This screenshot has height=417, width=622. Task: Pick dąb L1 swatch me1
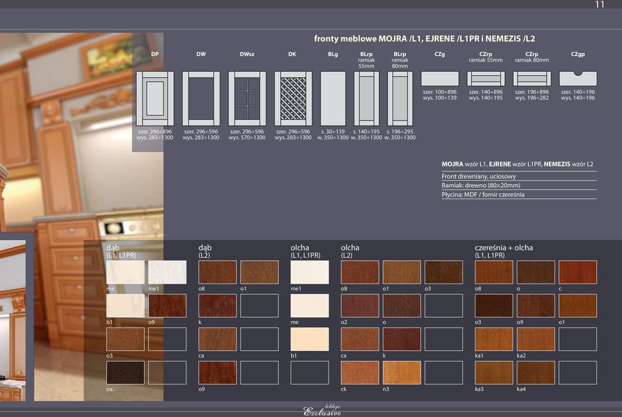click(167, 273)
